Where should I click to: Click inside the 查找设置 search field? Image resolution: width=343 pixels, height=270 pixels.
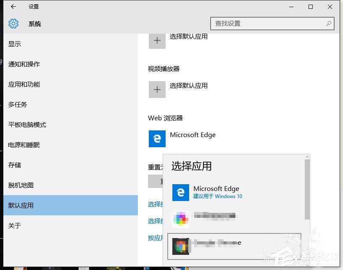point(261,24)
